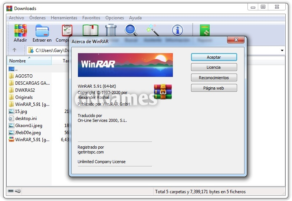The height and width of the screenshot is (201, 292).
Task: Open the Favoritos menu
Action: (91, 18)
